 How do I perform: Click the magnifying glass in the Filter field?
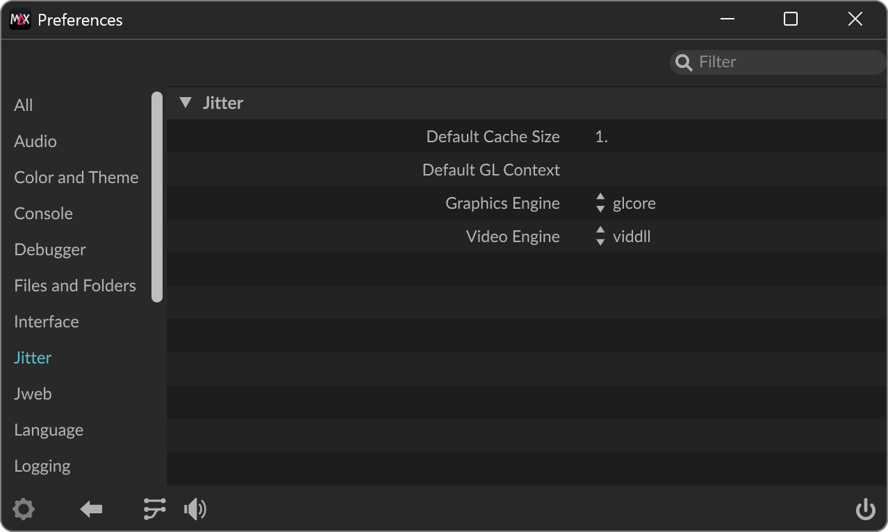click(683, 62)
